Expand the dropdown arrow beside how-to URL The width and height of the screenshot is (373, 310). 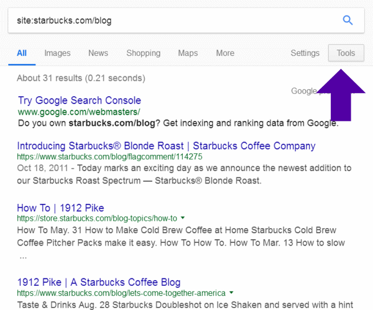click(183, 218)
